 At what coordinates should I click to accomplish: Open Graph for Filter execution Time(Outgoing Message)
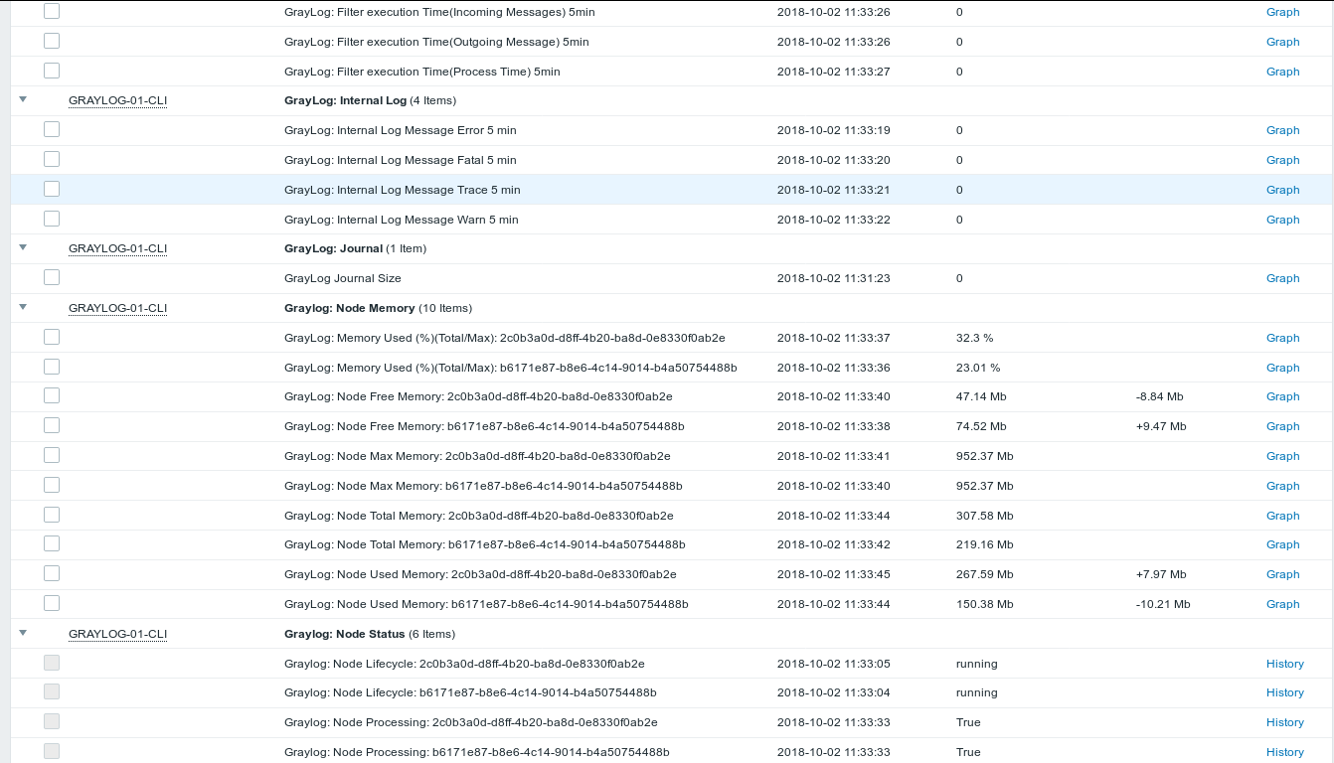coord(1282,42)
